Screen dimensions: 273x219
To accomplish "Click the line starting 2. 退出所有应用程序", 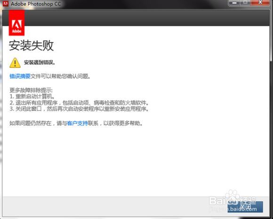I will [x=79, y=103].
